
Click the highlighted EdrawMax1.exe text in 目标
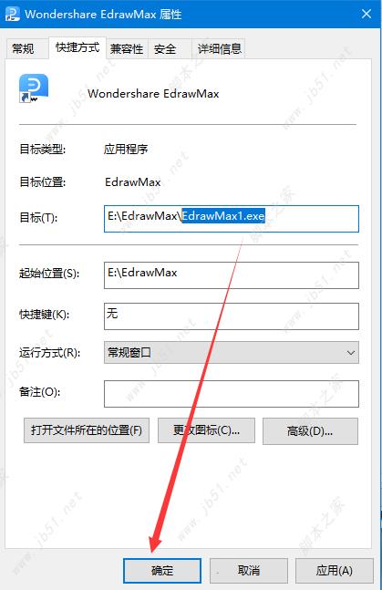pos(223,216)
